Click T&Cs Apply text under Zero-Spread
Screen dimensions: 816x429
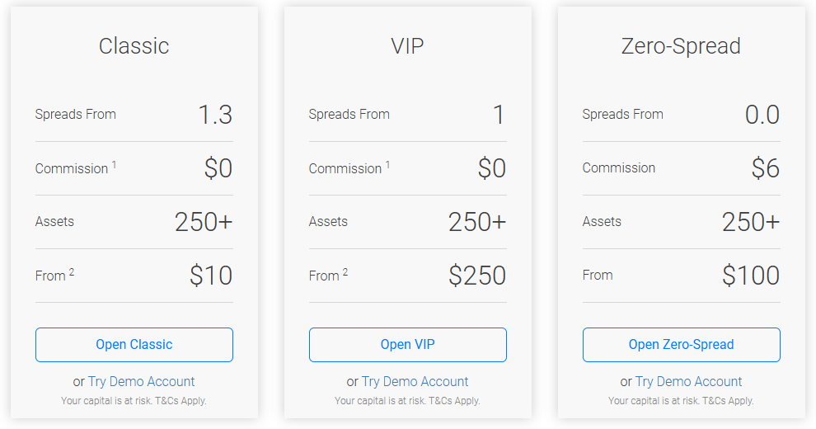click(728, 401)
